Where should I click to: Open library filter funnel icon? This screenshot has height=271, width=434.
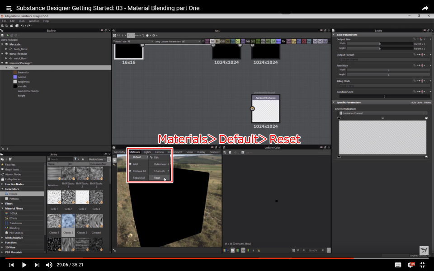(x=75, y=159)
